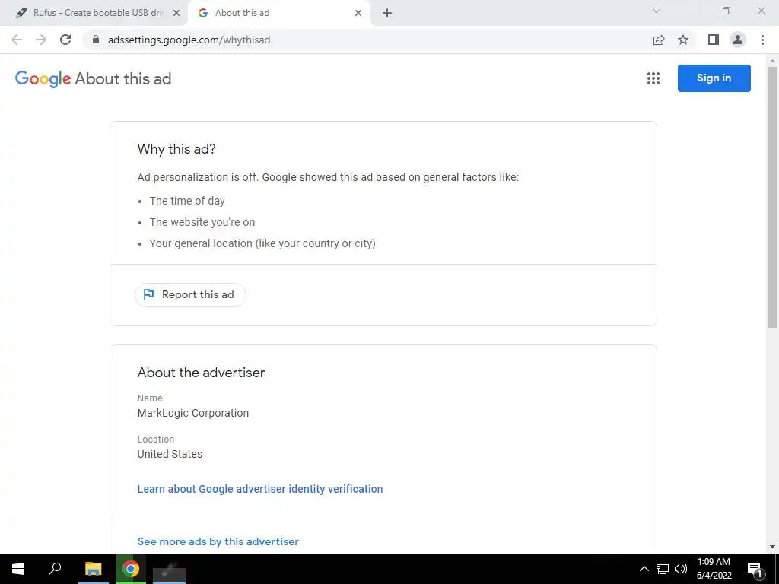Viewport: 779px width, 584px height.
Task: Click the 'Why this ad?' heading
Action: click(176, 149)
